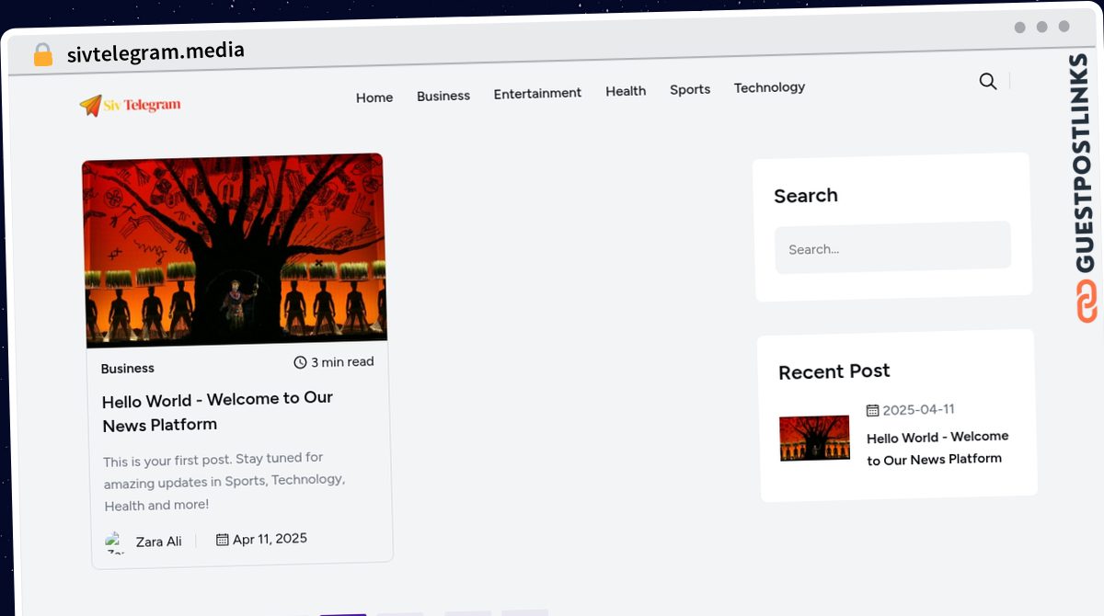Viewport: 1104px width, 616px height.
Task: Open the Technology menu item
Action: coord(769,87)
